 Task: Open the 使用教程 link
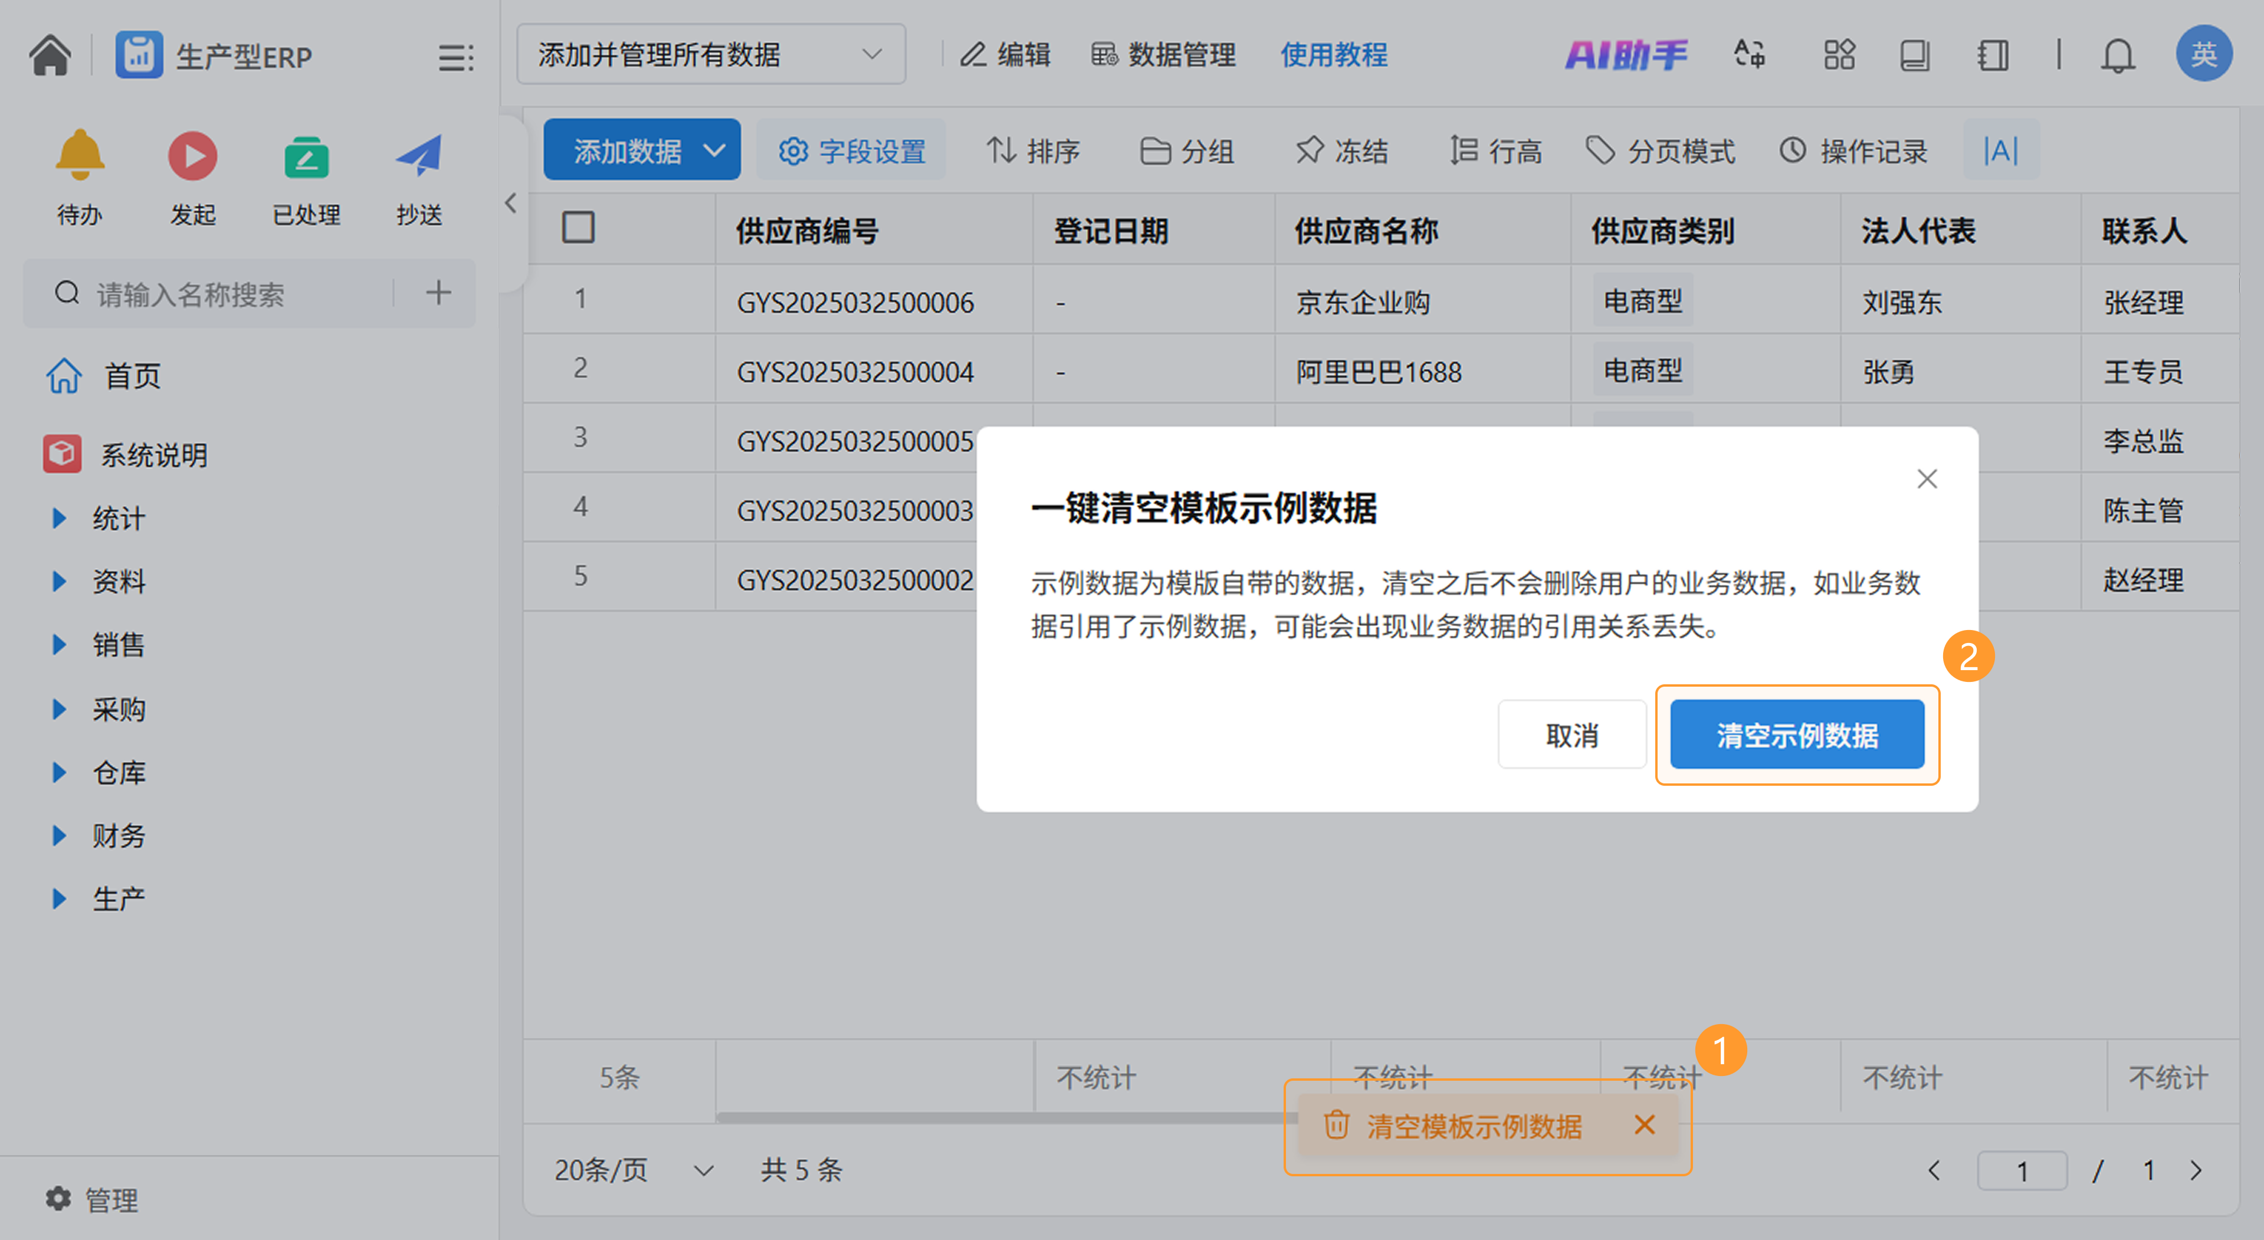pyautogui.click(x=1333, y=55)
